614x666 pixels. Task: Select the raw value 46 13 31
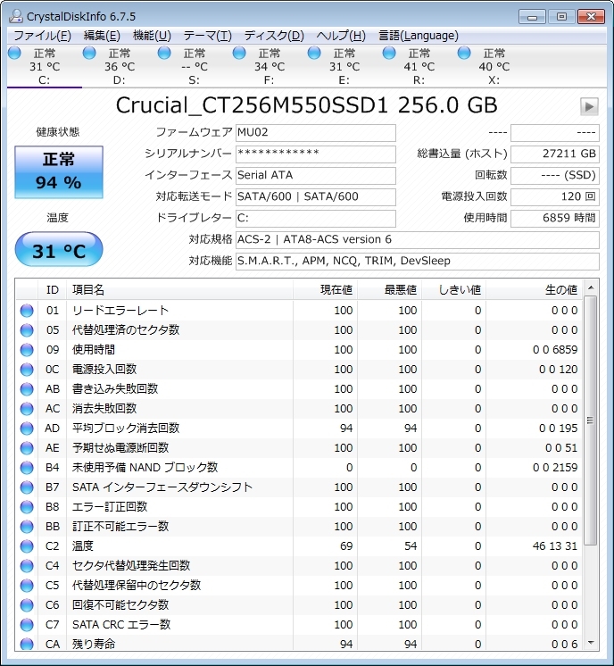pos(555,546)
